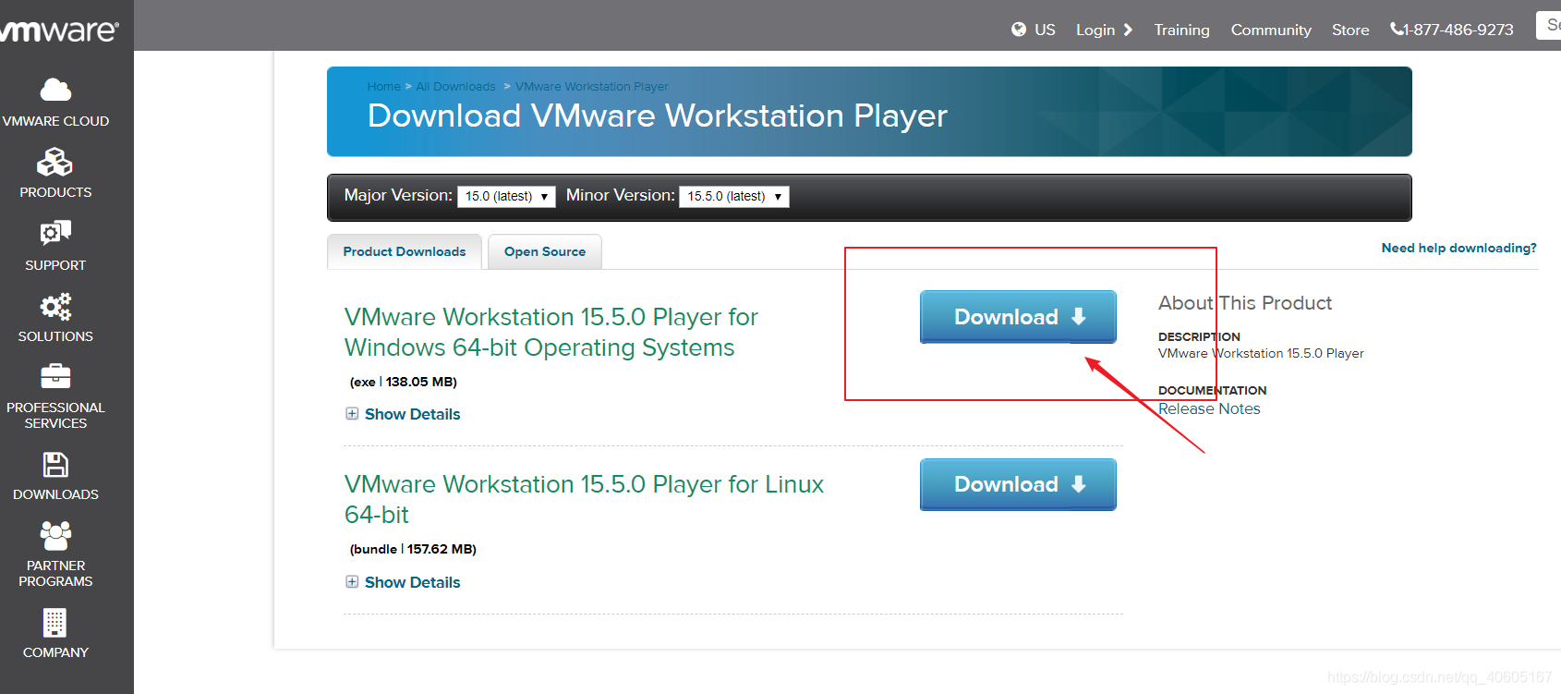Open the Solutions gears icon
The height and width of the screenshot is (694, 1561).
pyautogui.click(x=55, y=307)
